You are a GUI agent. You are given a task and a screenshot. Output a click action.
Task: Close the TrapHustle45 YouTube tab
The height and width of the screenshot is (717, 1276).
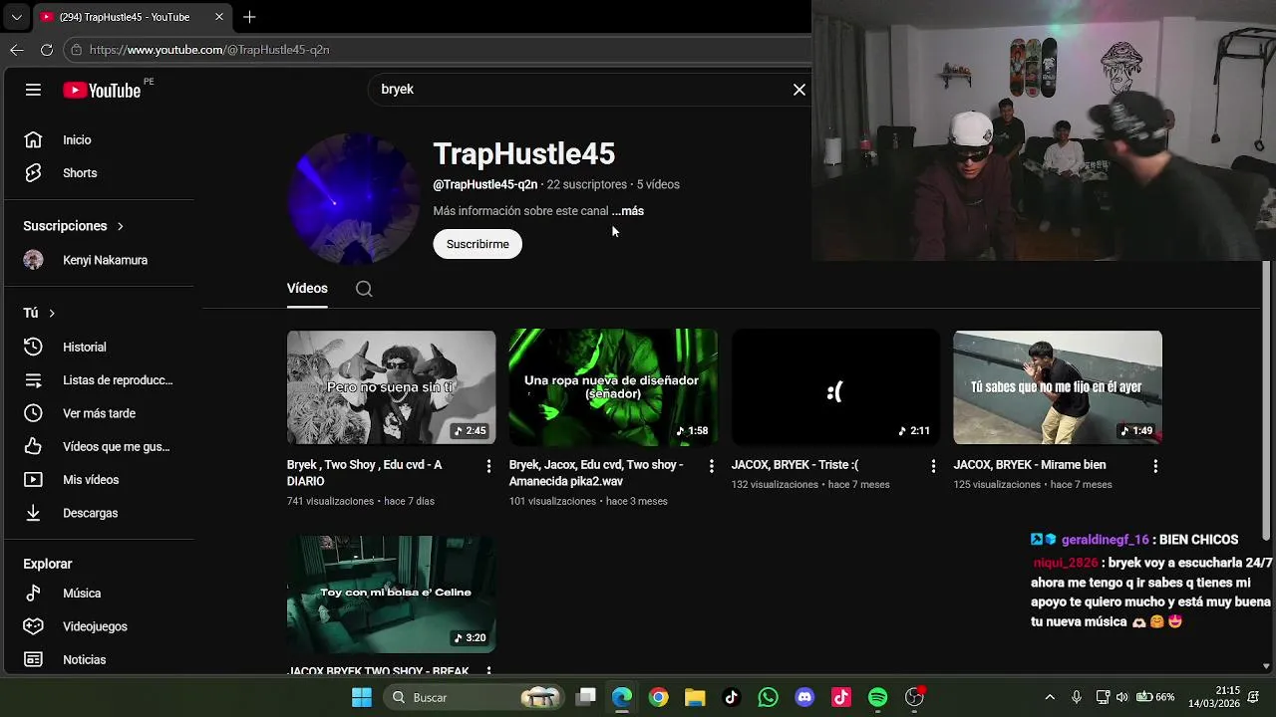(x=219, y=17)
